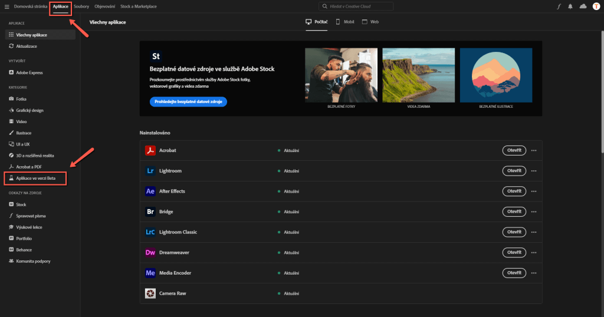Click the Bridge Br icon

pyautogui.click(x=150, y=212)
